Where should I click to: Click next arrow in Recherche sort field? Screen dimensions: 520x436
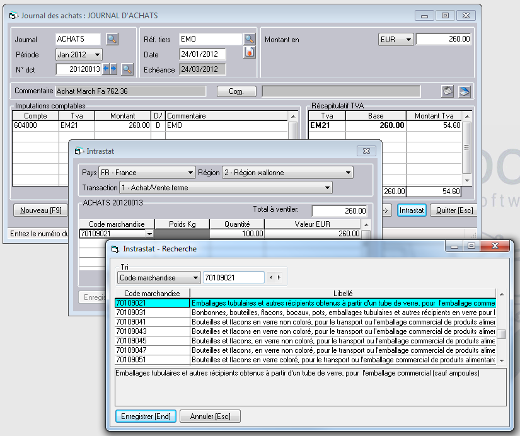279,277
